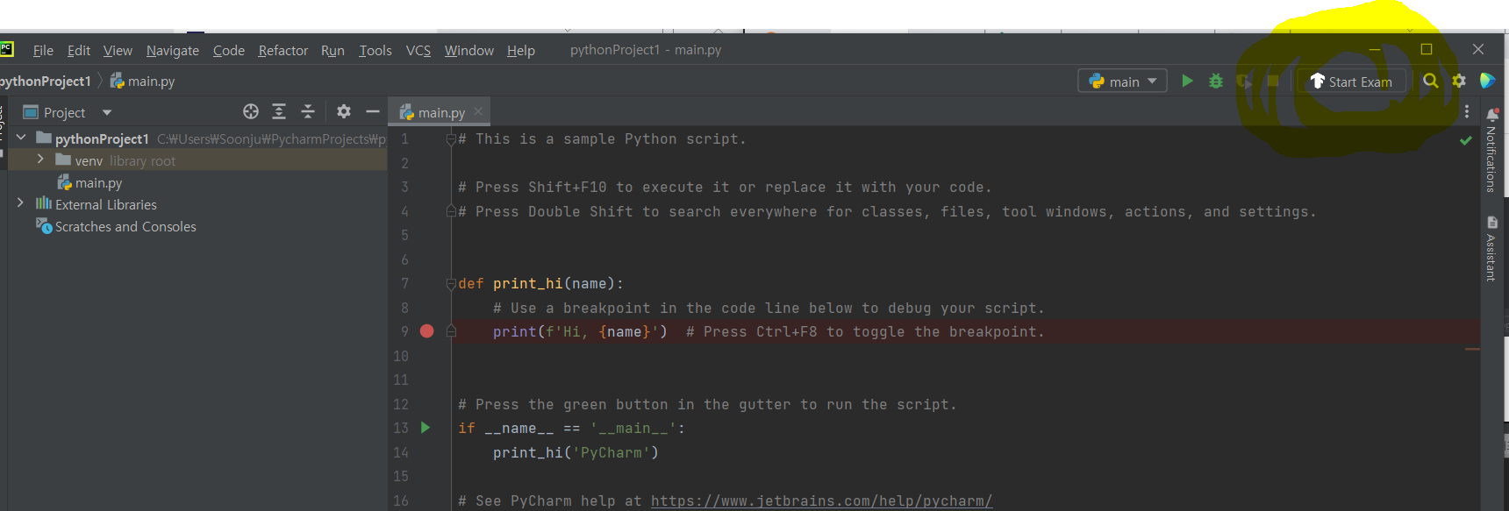Click the fold end marker on line 9
The image size is (1509, 511).
pos(451,331)
